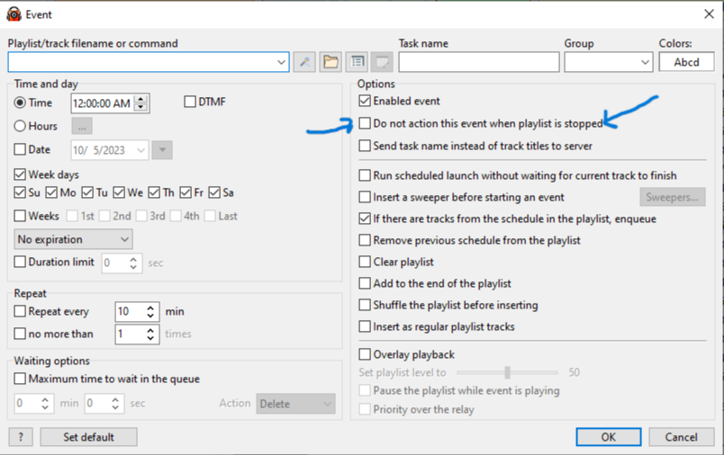Open the folder browse icon
Viewport: 724px width, 455px height.
tap(330, 62)
